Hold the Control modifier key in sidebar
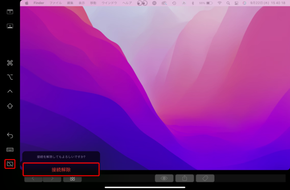The image size is (290, 190). [x=10, y=91]
